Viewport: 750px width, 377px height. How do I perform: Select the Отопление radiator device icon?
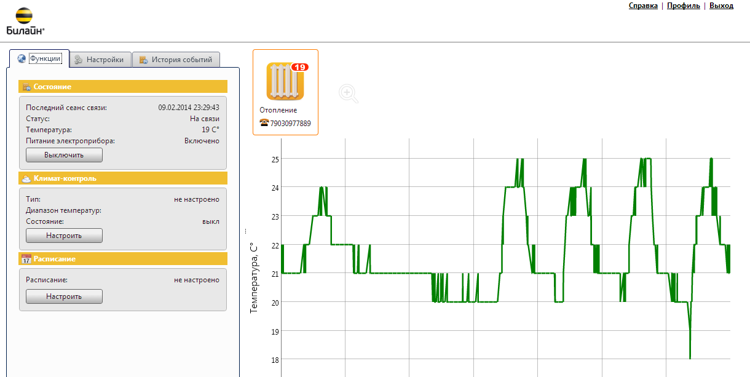285,81
